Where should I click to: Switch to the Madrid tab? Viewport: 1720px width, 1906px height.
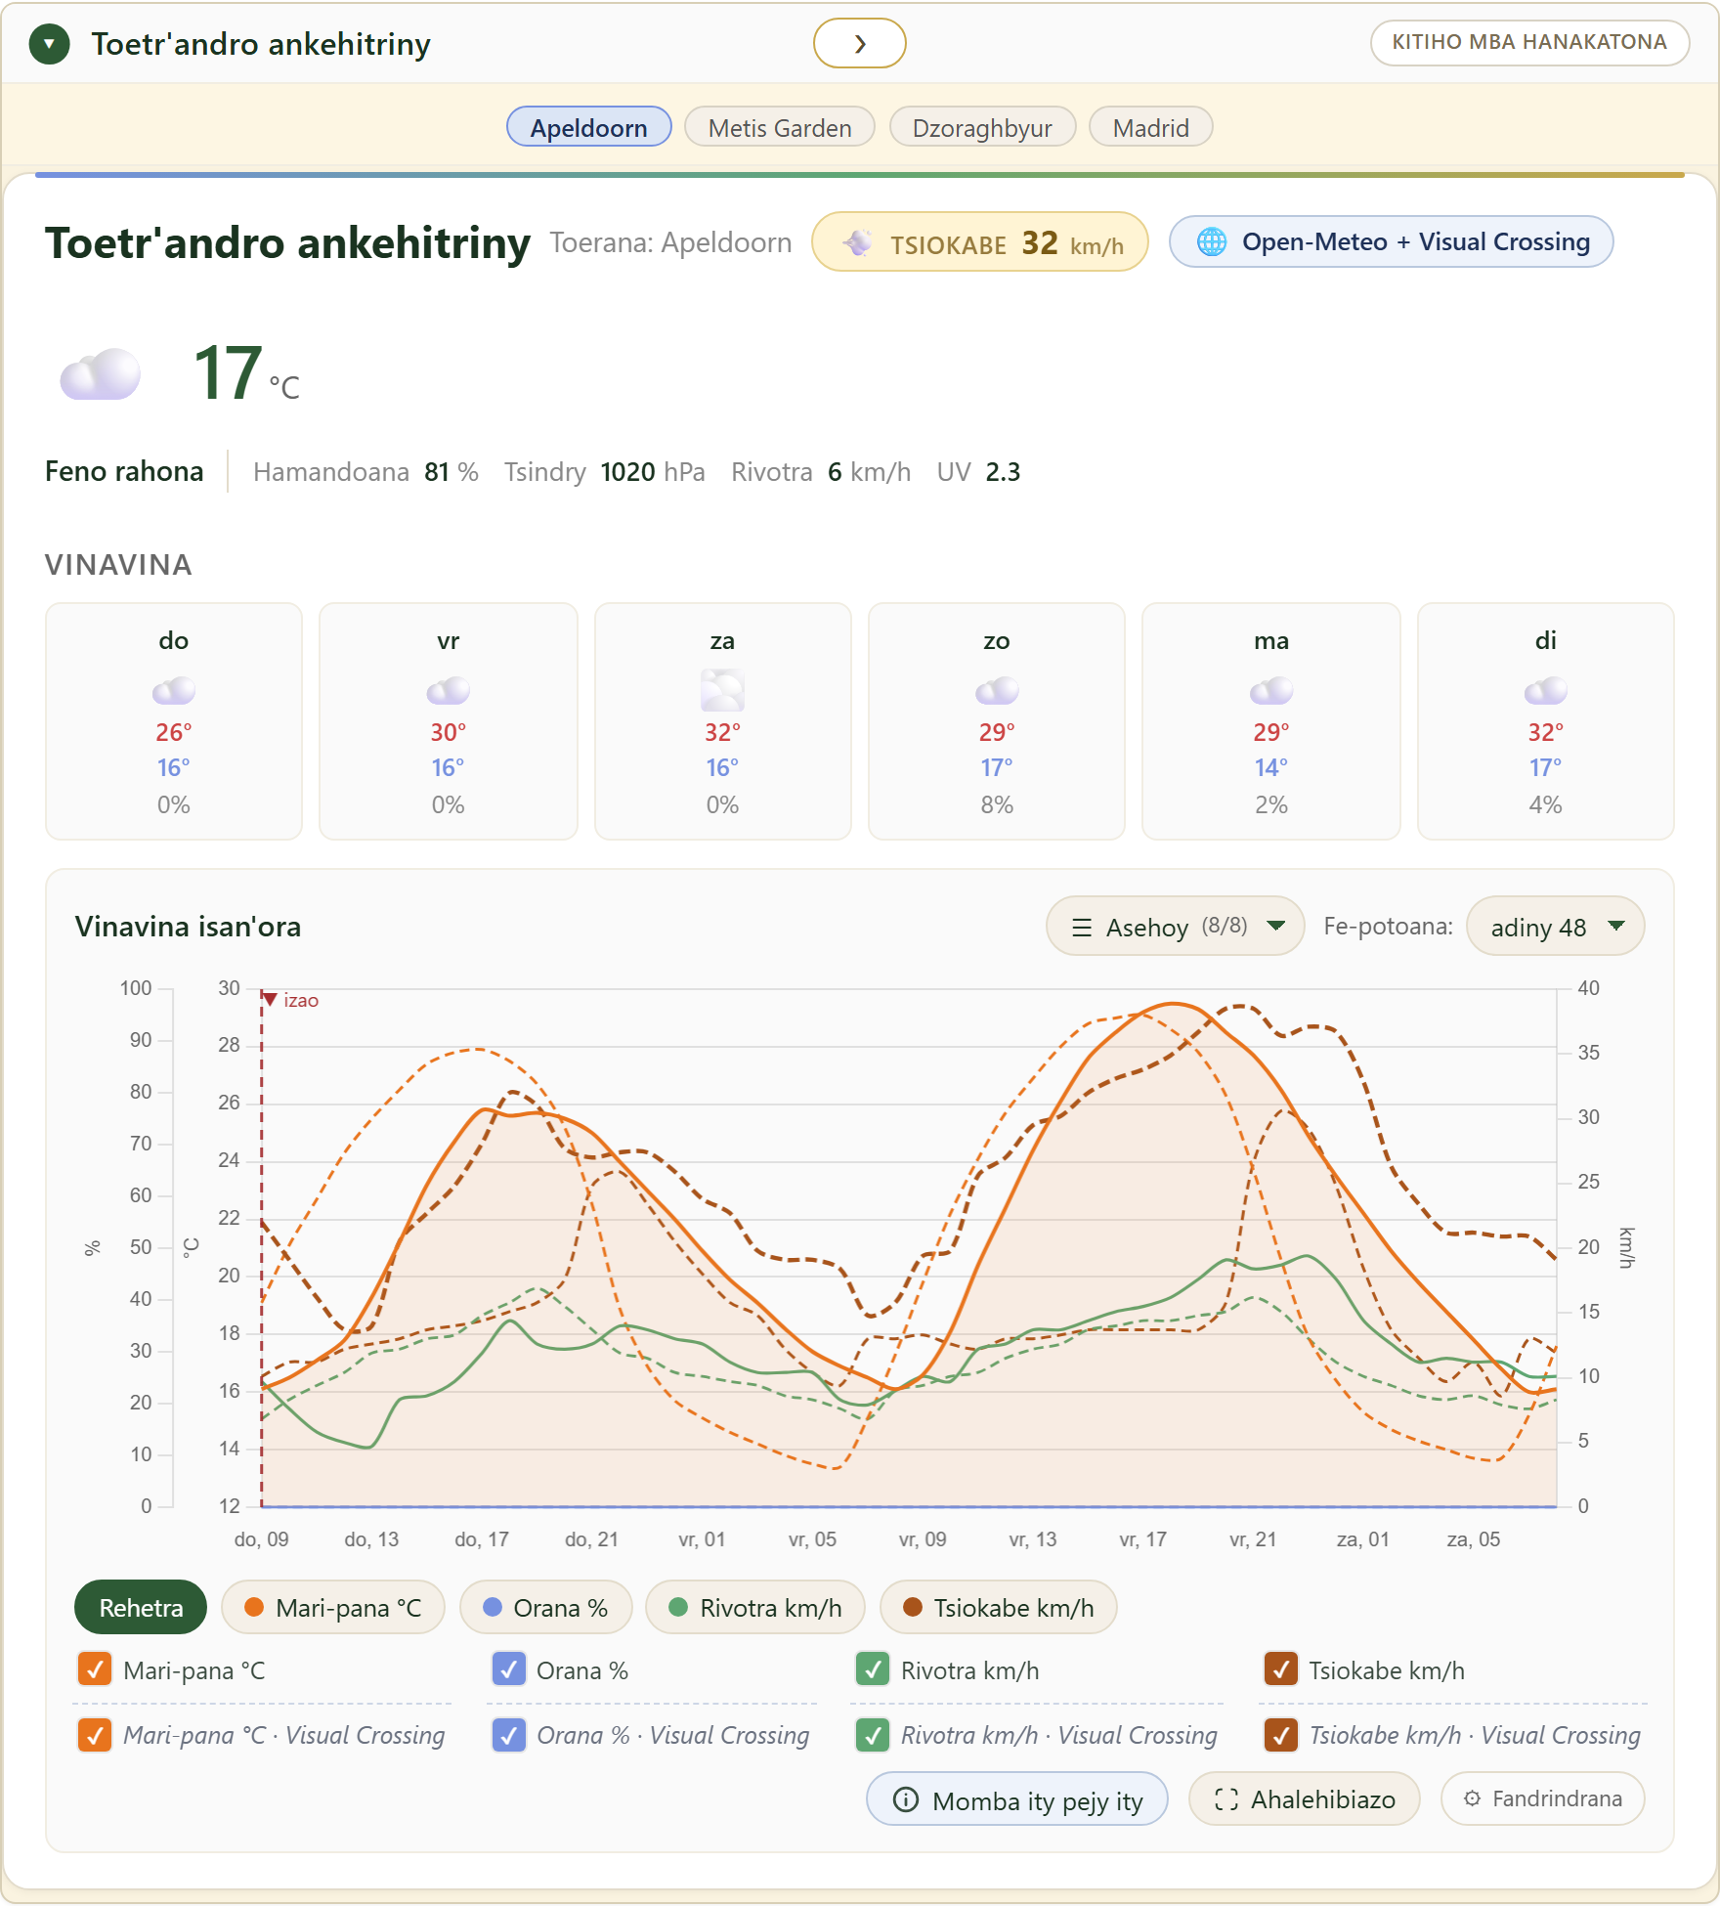pos(1150,127)
